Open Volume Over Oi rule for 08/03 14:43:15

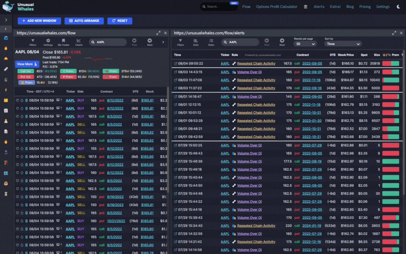249,72
